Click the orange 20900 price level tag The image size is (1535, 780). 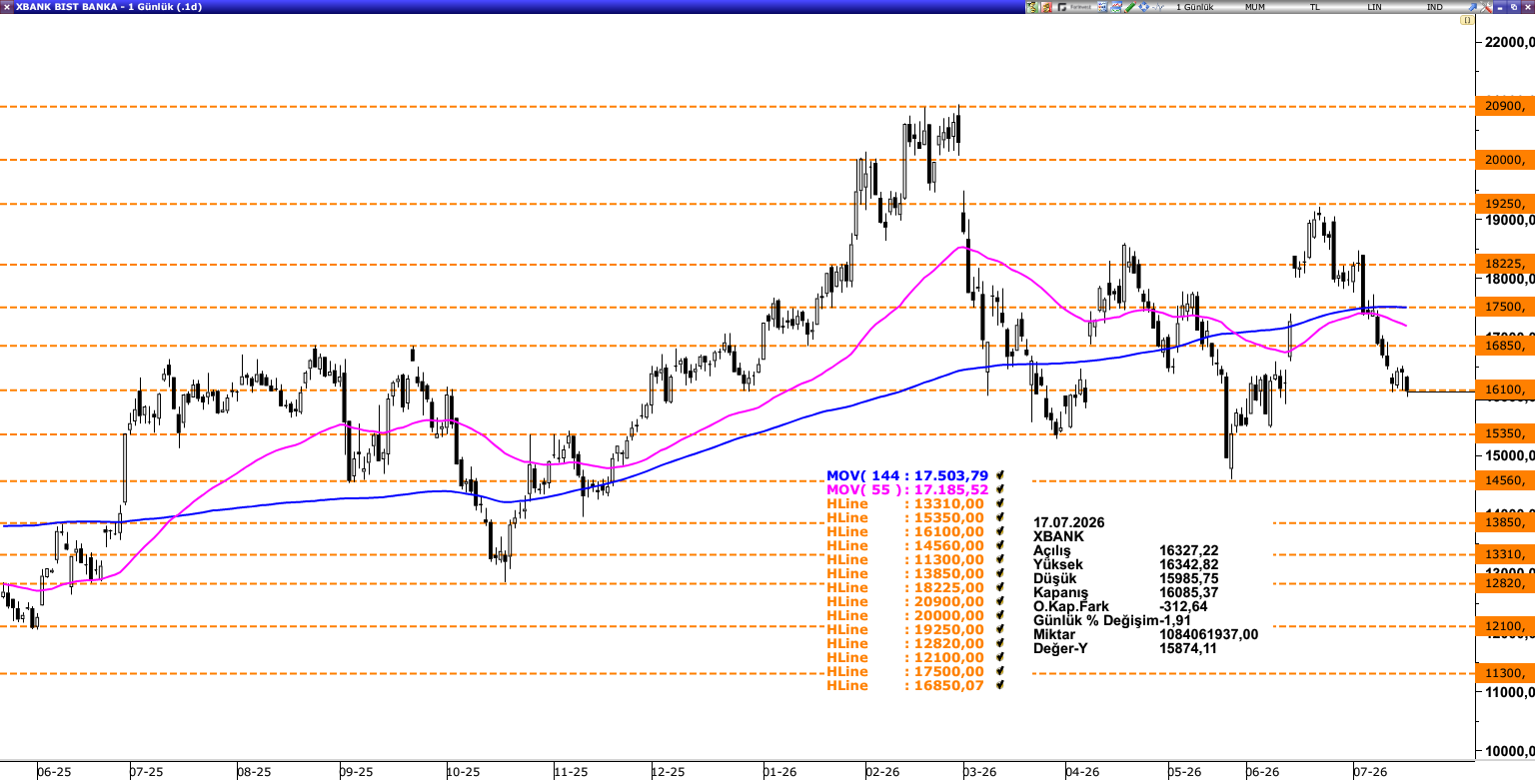point(1504,106)
